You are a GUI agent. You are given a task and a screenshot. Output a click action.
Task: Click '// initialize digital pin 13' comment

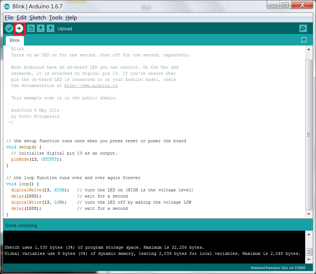coord(64,153)
